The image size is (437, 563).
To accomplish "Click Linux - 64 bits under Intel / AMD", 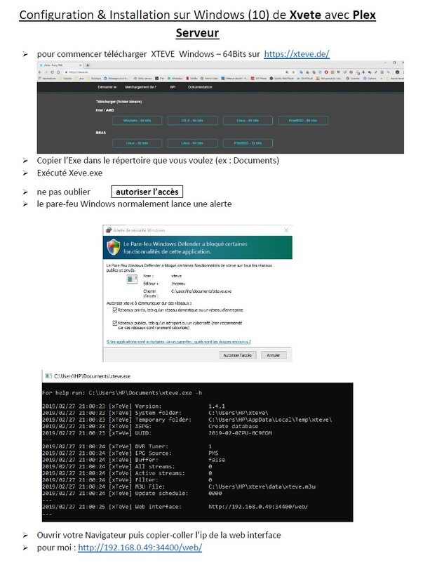I will 248,121.
